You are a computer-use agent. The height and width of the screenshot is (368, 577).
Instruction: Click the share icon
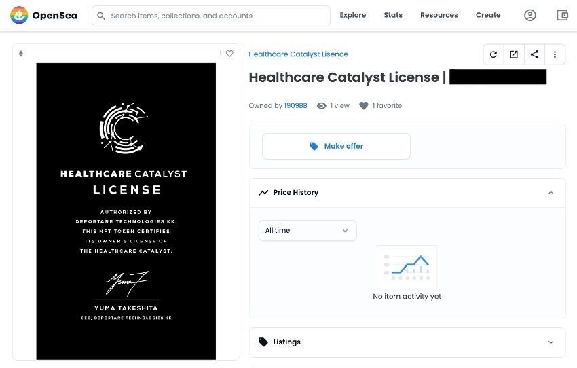tap(534, 54)
